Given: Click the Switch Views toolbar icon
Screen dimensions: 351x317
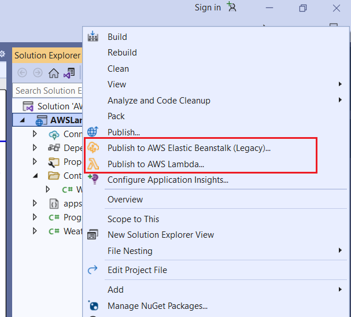Looking at the screenshot, I should tap(69, 73).
